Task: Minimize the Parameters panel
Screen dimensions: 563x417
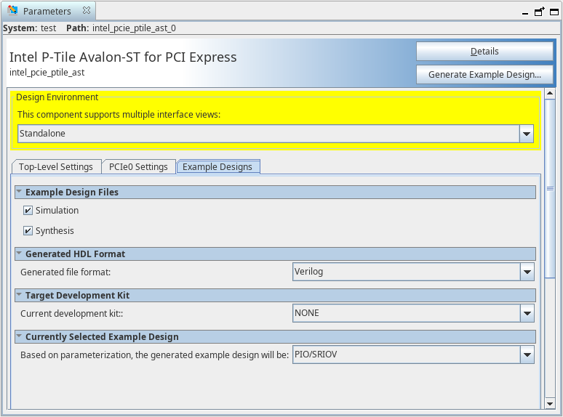Action: pos(525,13)
